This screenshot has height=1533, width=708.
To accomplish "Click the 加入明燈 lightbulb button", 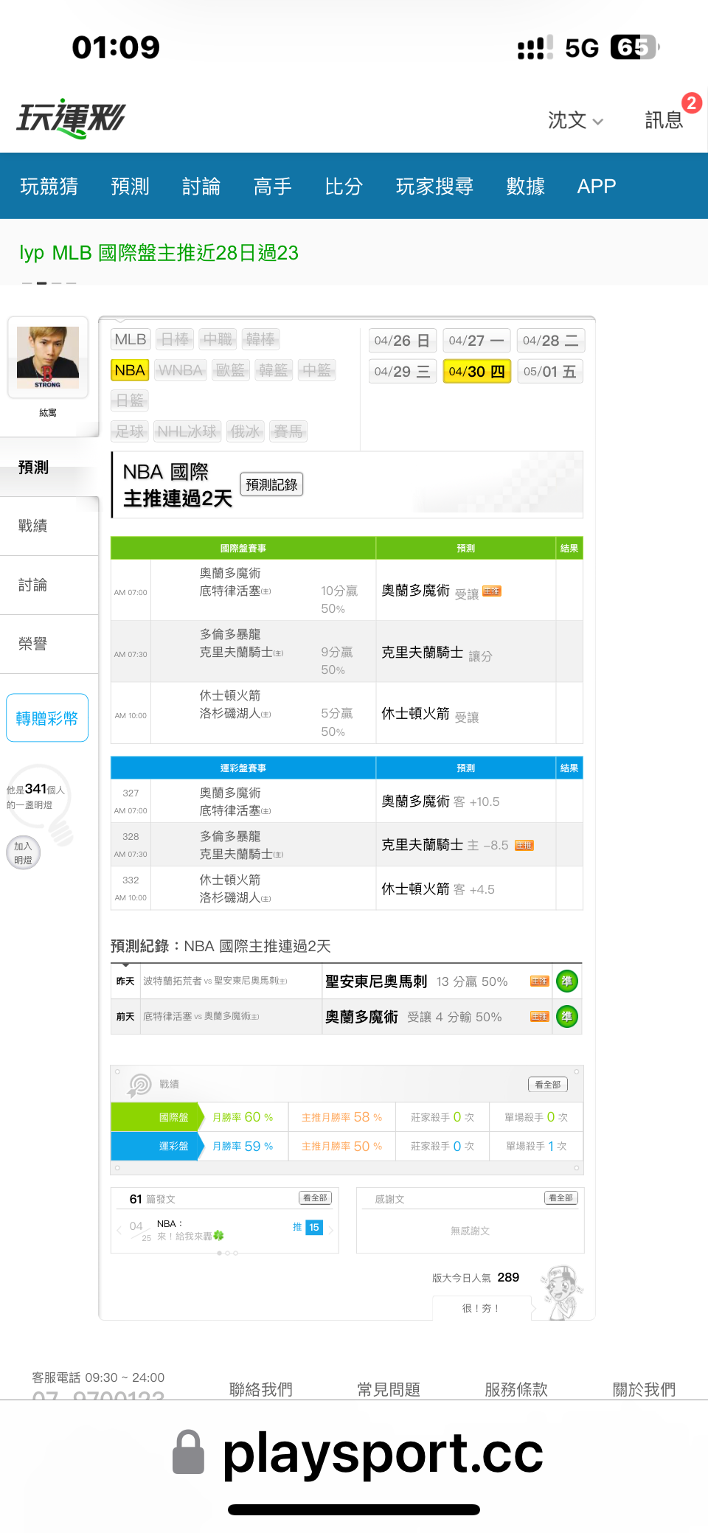I will coord(24,853).
